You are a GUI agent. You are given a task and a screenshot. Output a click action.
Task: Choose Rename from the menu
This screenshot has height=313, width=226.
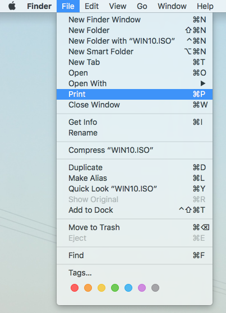click(135, 133)
